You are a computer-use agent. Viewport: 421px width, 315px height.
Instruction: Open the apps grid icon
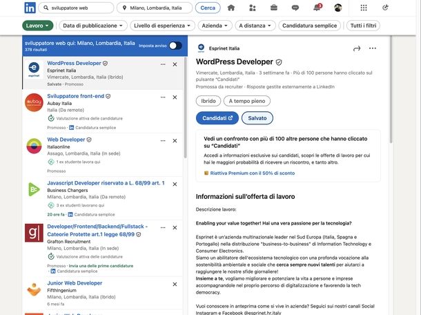point(364,8)
